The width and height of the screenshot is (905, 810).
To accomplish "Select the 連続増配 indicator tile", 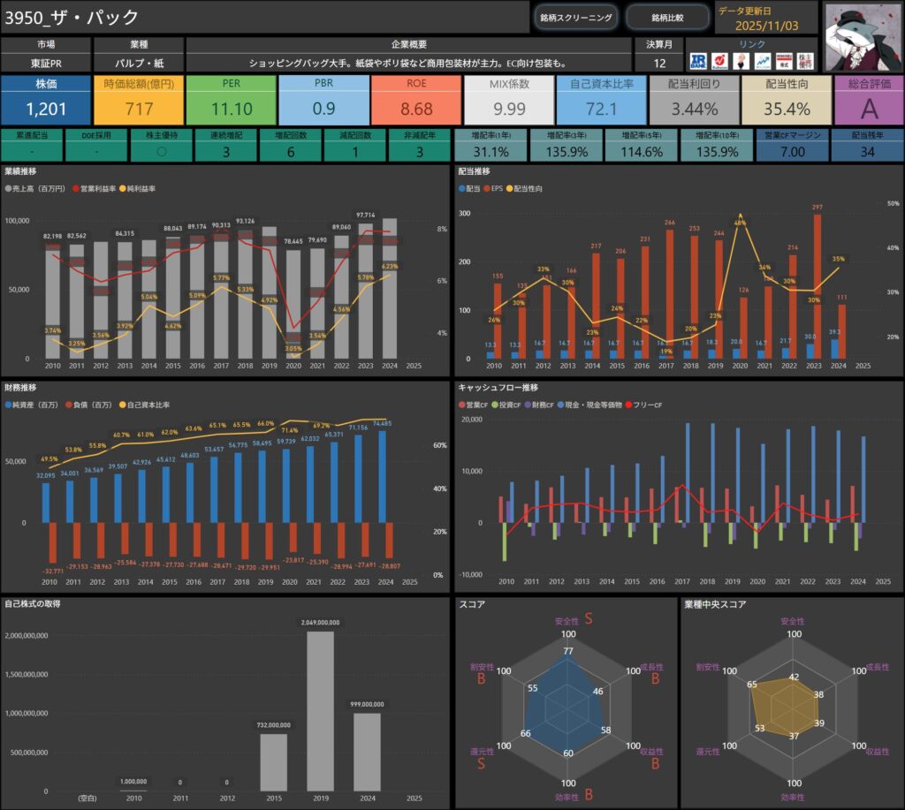I will 225,146.
